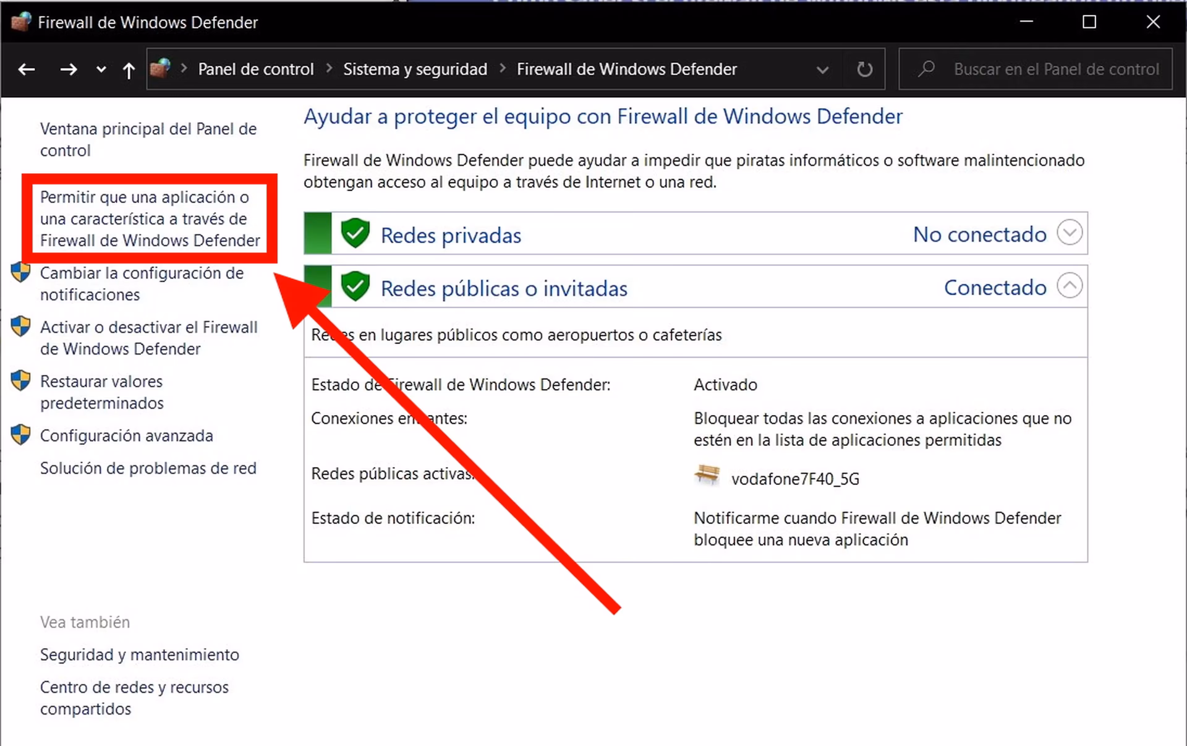1187x746 pixels.
Task: Open Restaurar valores predeterminados link
Action: click(102, 392)
